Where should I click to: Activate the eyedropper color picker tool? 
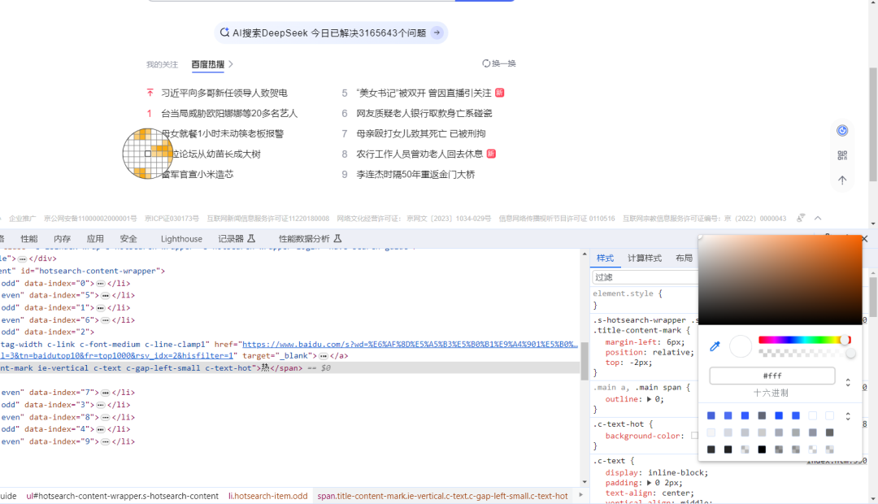click(715, 346)
